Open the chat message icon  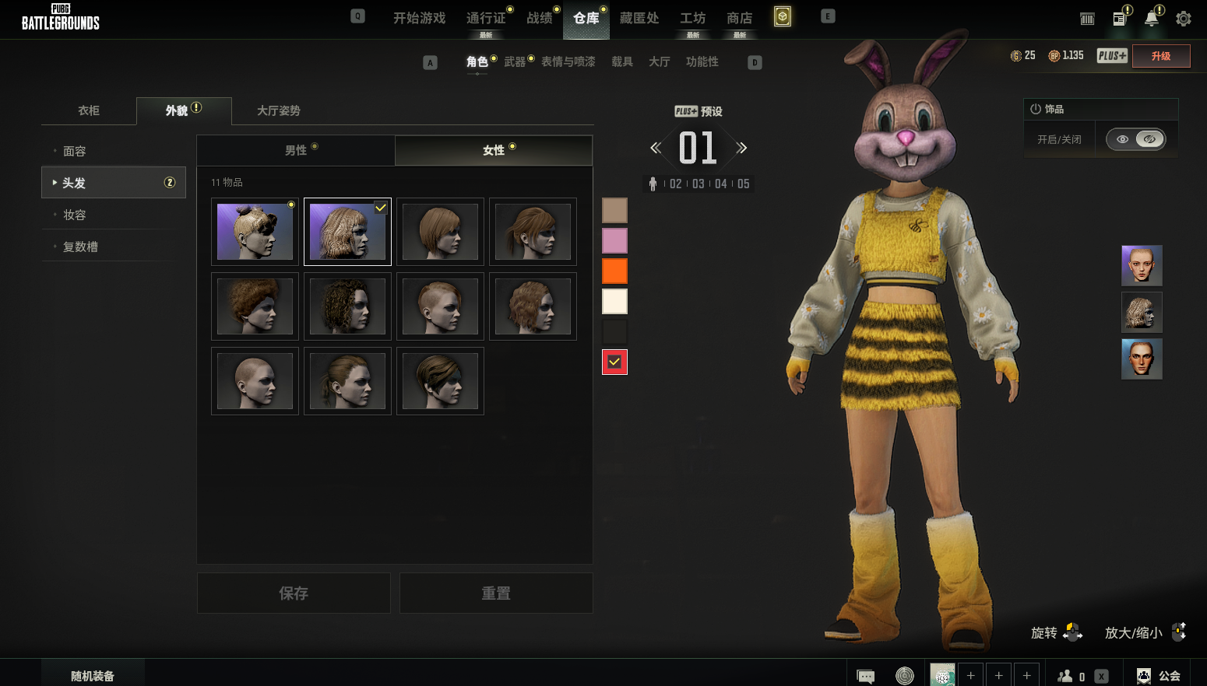(x=865, y=676)
